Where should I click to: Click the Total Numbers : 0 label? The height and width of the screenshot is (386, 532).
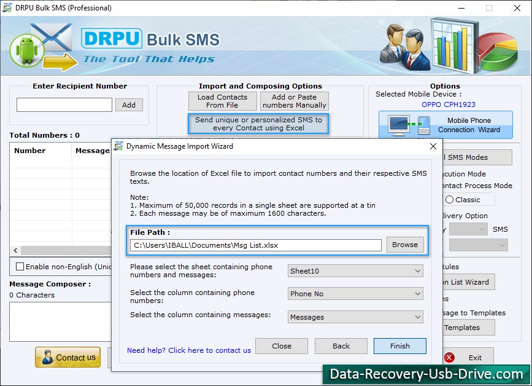44,135
